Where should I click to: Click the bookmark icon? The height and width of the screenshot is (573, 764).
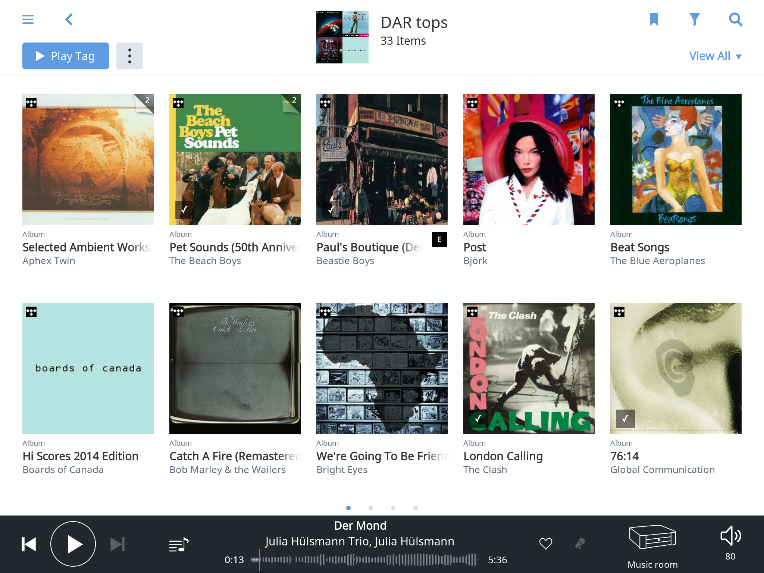click(654, 19)
